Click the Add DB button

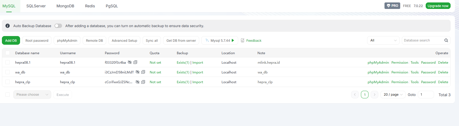pyautogui.click(x=11, y=40)
